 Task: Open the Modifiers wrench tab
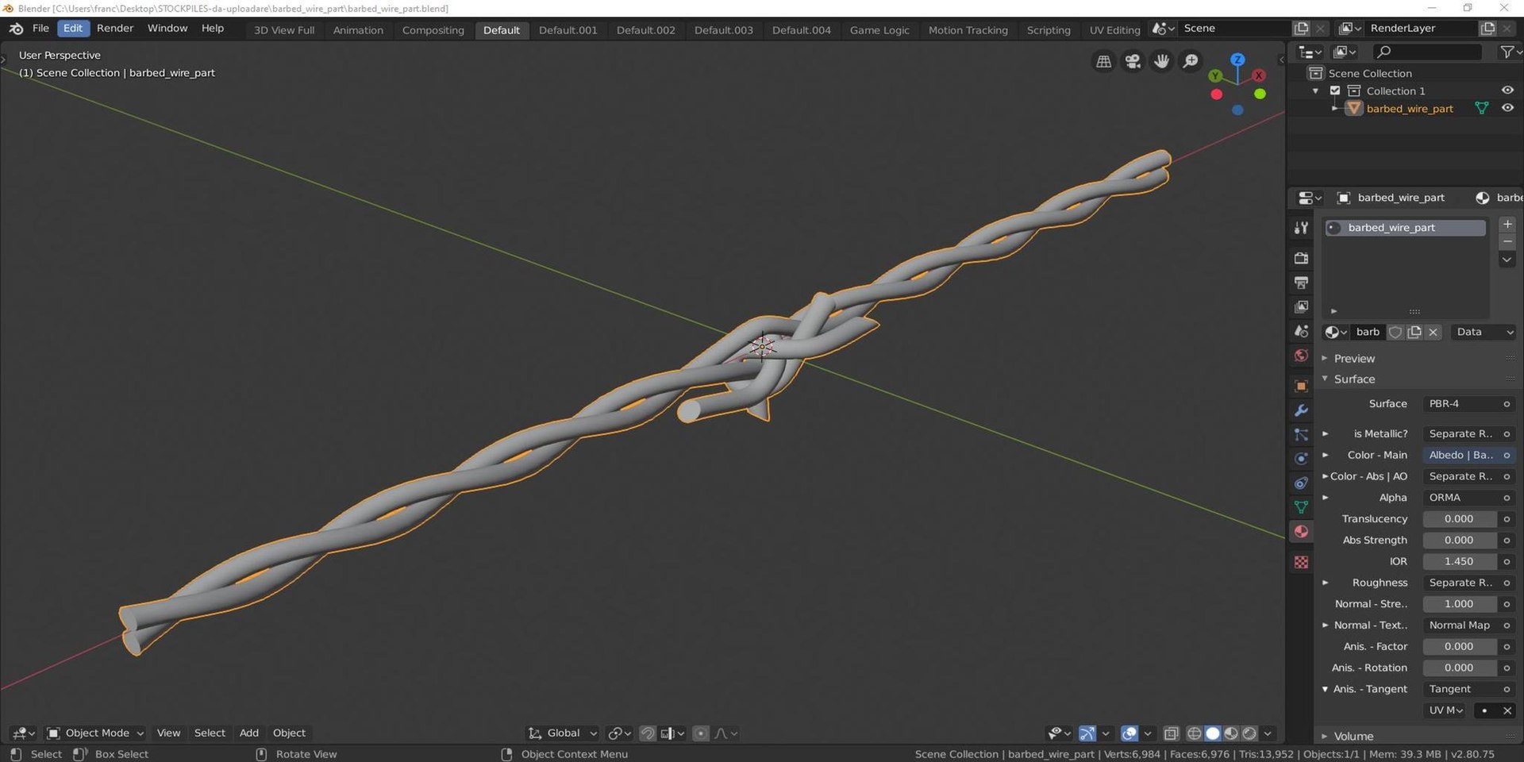click(1301, 410)
